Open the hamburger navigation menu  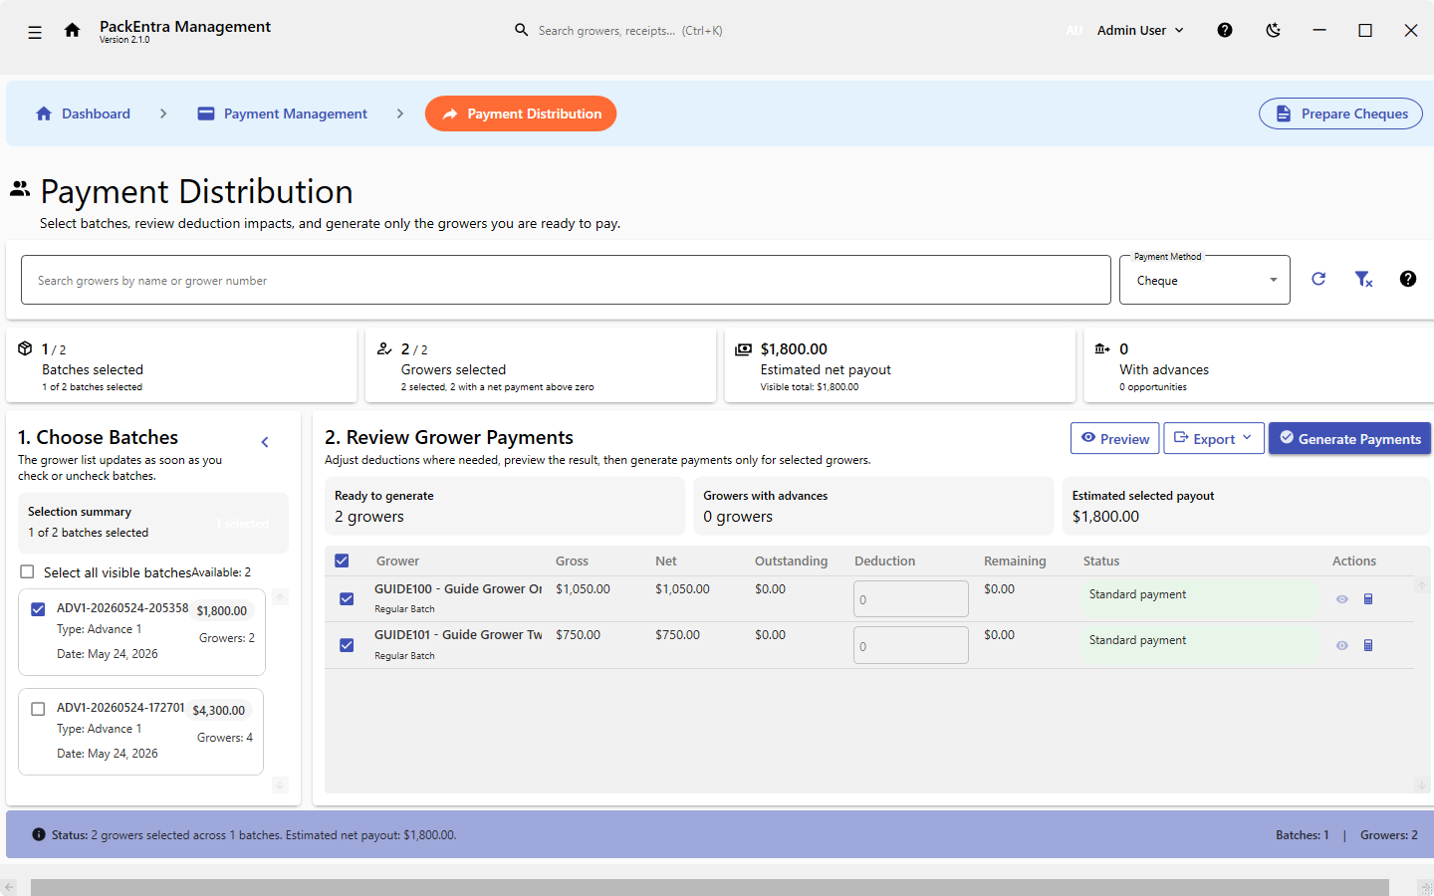pyautogui.click(x=35, y=32)
